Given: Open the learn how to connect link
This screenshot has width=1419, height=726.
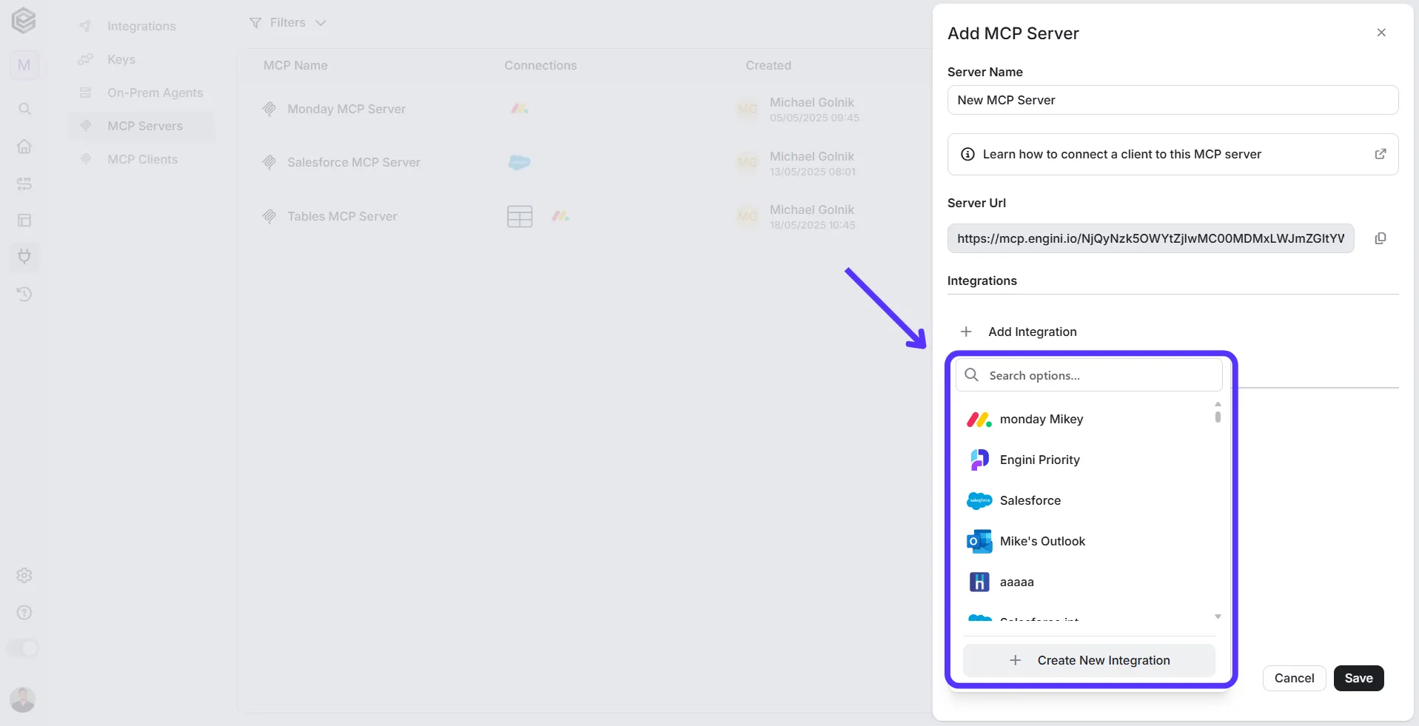Looking at the screenshot, I should [1173, 154].
